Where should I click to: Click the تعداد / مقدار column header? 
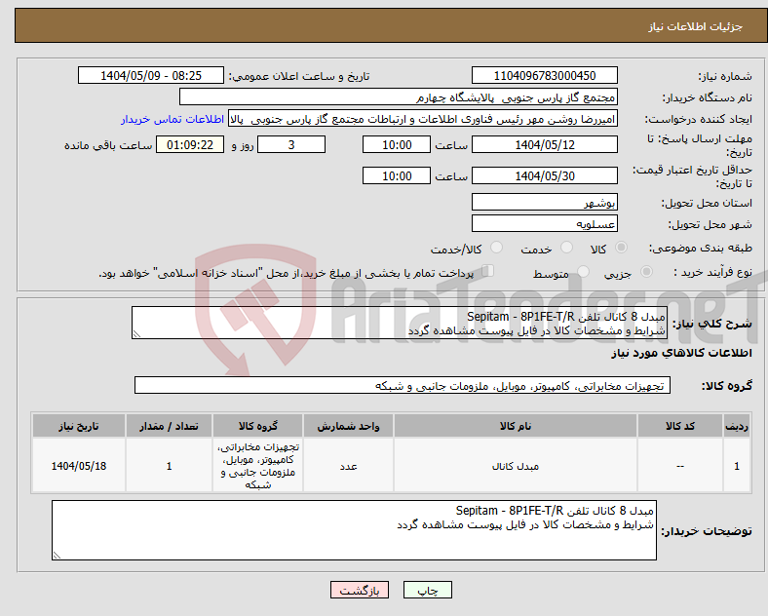(169, 426)
